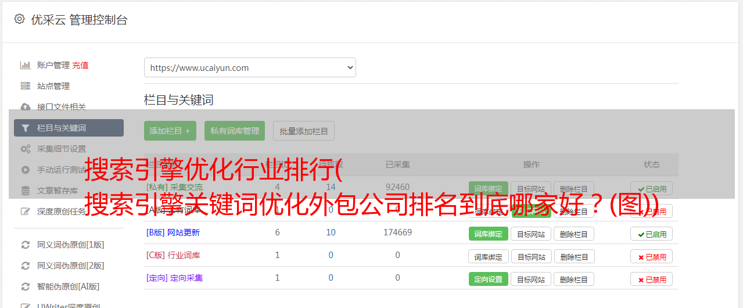Screen dimensions: 743x308
Task: Click 目标网站 in the 行业词库 row
Action: click(531, 256)
